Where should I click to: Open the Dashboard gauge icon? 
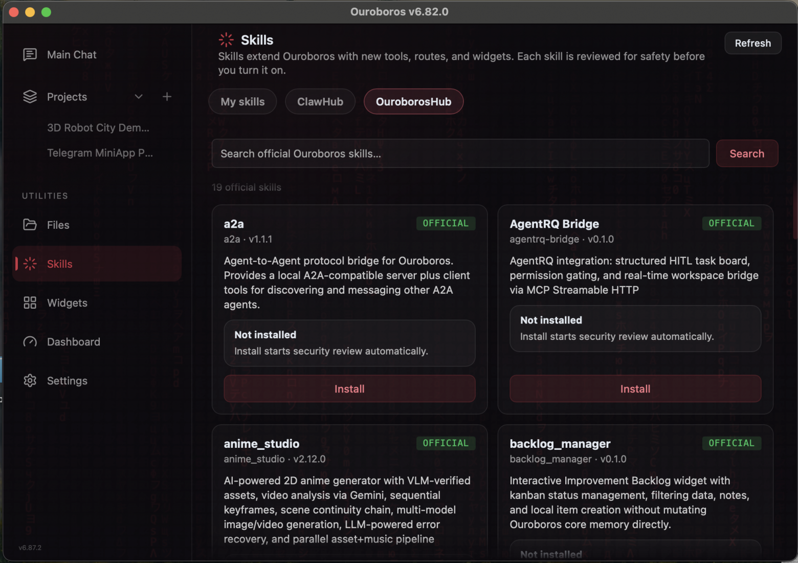pos(30,342)
